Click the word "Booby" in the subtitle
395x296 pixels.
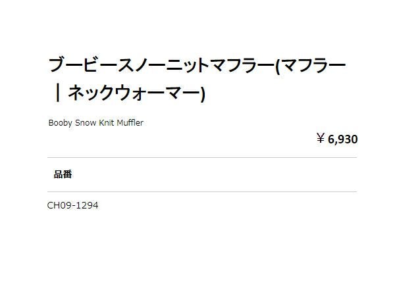point(61,123)
